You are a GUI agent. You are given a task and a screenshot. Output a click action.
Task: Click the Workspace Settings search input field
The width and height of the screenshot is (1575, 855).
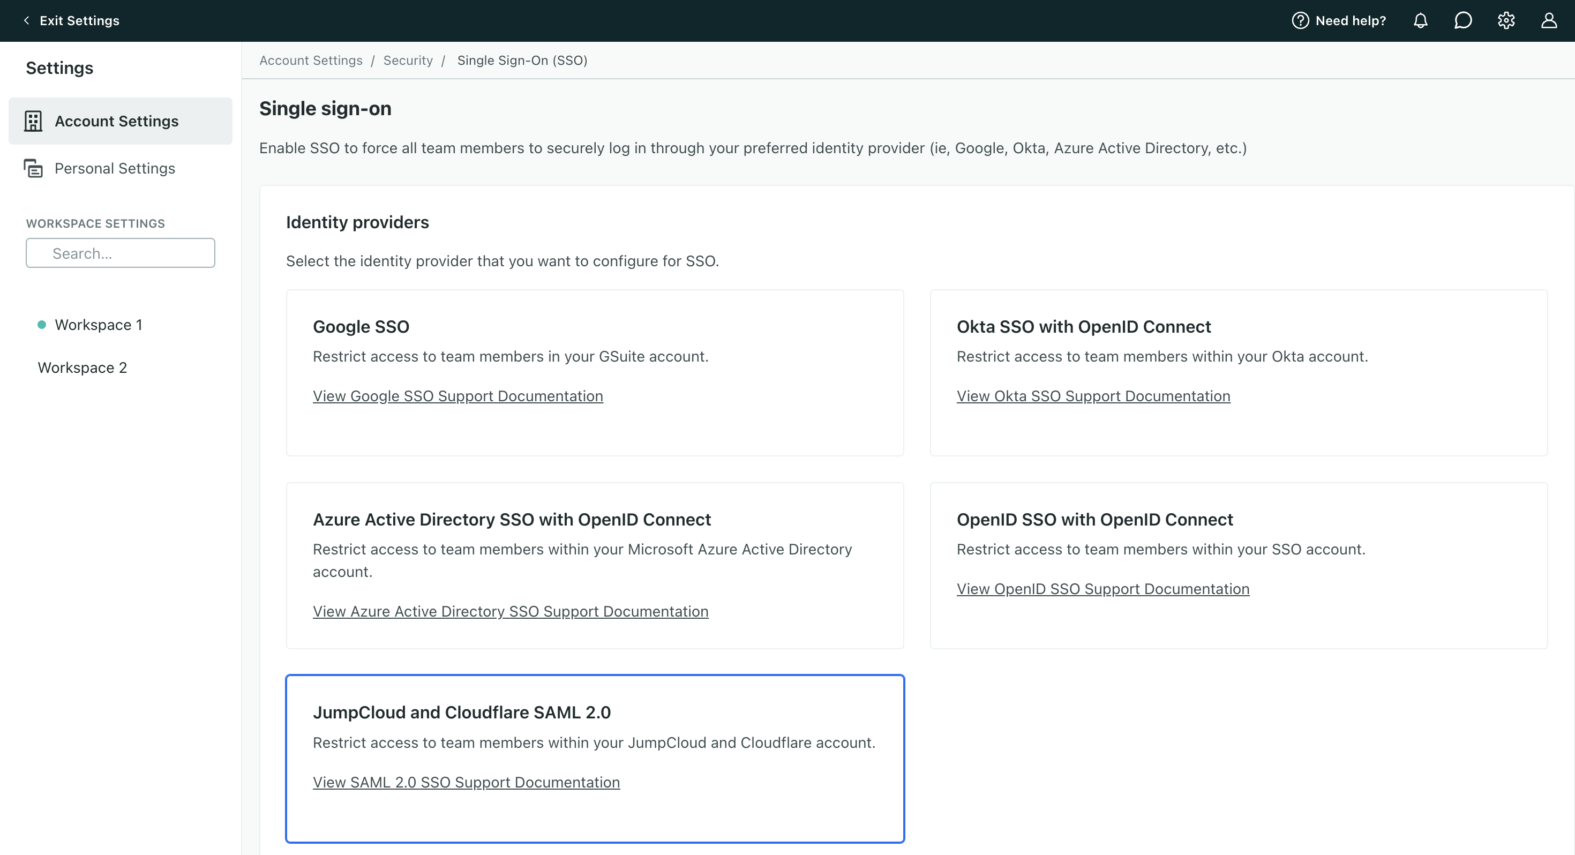(x=120, y=253)
